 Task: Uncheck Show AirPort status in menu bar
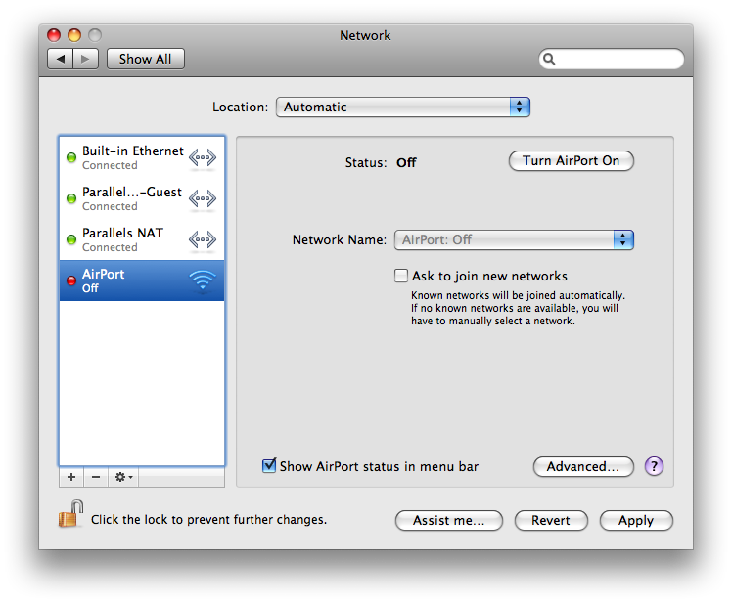coord(269,465)
